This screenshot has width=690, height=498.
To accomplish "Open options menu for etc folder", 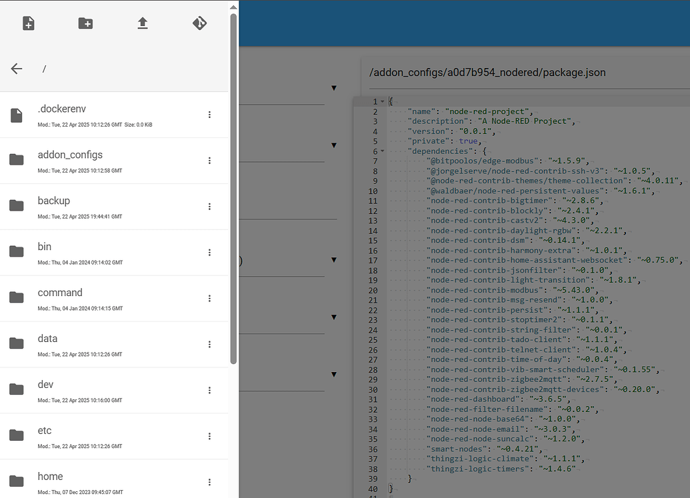I will (209, 437).
